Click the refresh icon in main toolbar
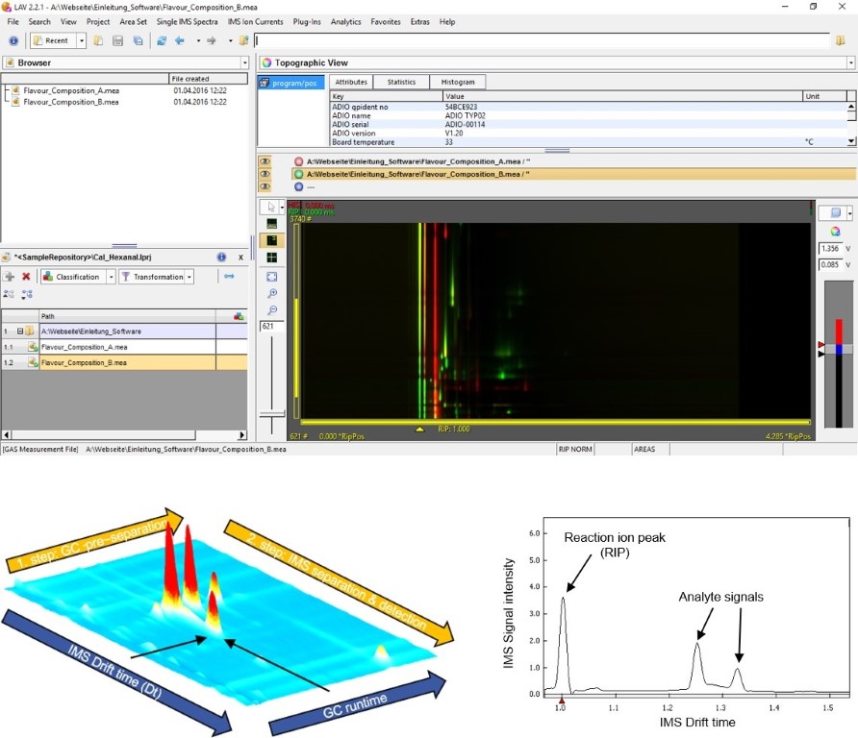The image size is (858, 738). point(162,40)
